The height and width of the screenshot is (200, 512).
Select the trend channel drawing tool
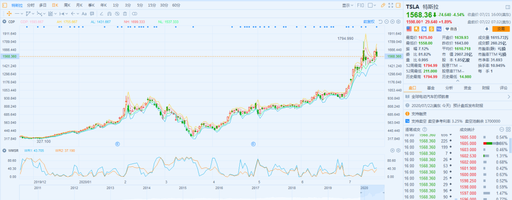pos(28,13)
